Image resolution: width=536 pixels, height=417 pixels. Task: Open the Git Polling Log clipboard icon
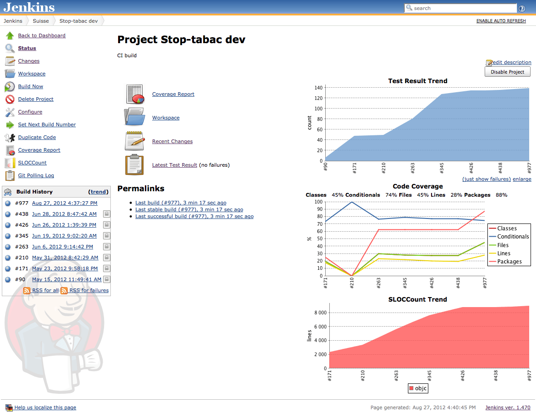10,176
